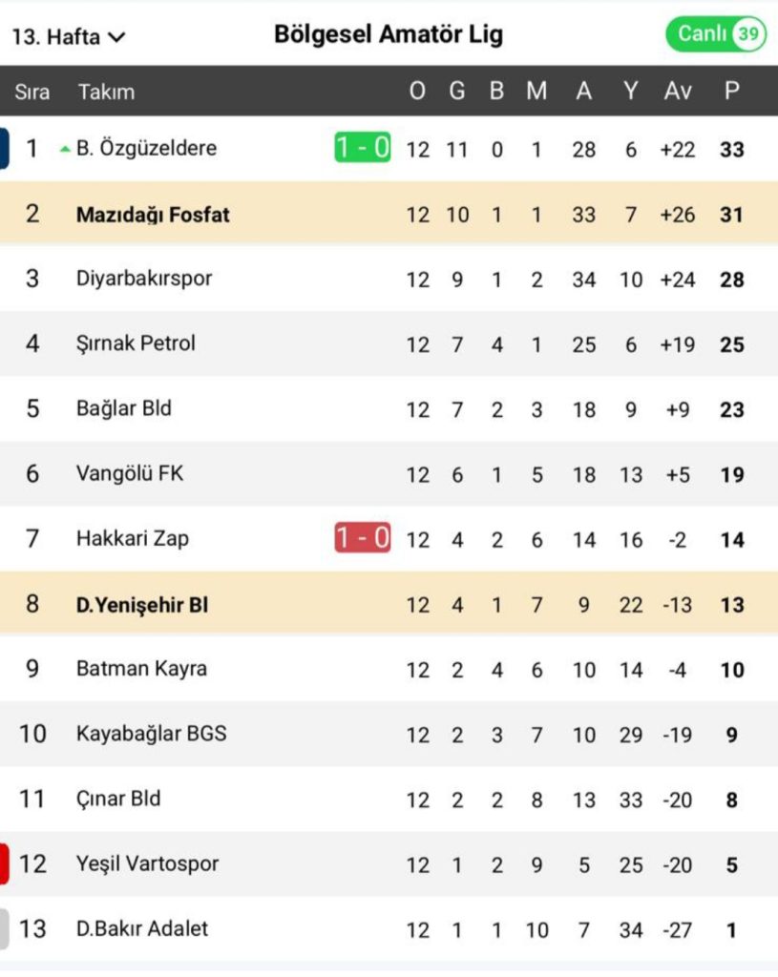Click the blue marker beside rank 1

[5, 148]
